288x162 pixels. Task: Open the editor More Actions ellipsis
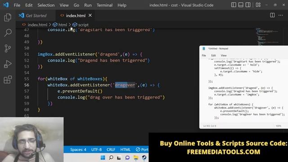point(280,15)
